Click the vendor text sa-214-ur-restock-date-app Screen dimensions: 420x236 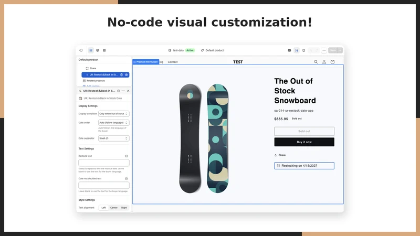pyautogui.click(x=293, y=111)
